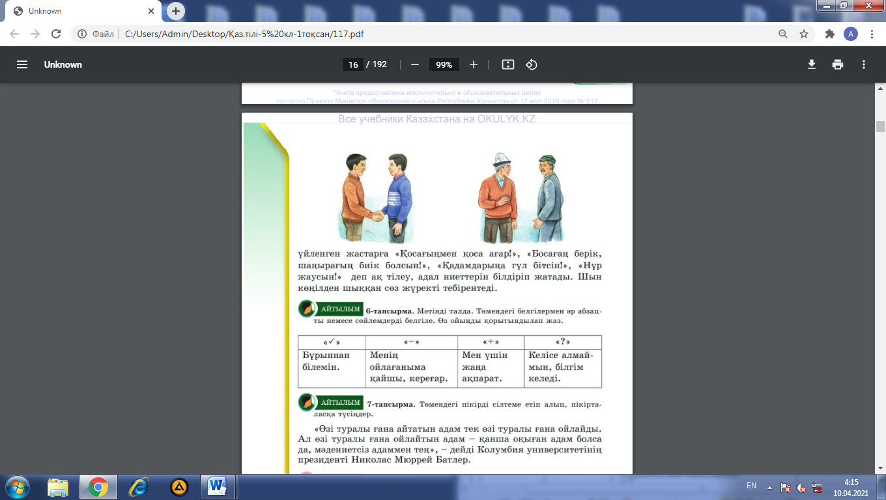Open a new browser tab
This screenshot has width=886, height=500.
(176, 11)
